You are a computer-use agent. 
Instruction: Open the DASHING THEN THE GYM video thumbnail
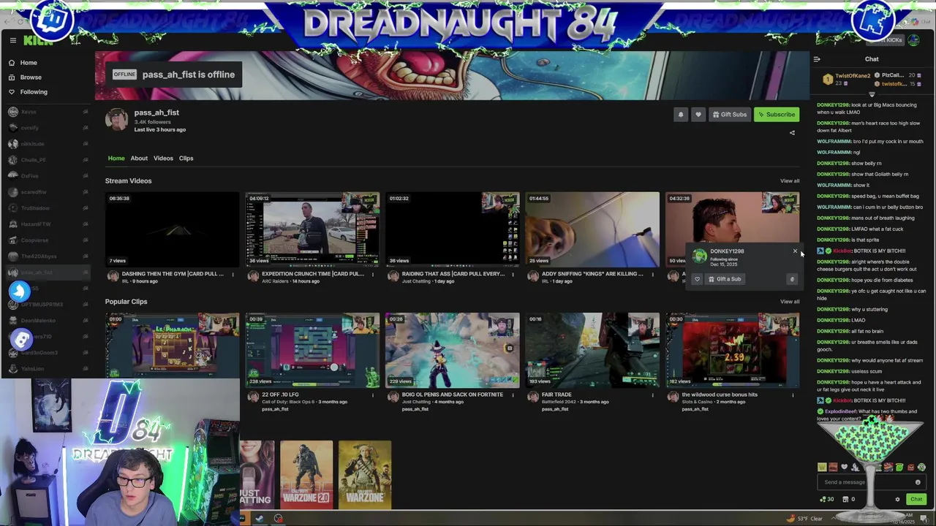172,229
